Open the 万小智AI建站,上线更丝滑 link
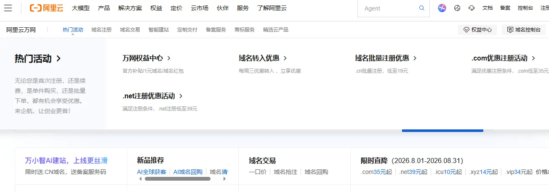Screen dimensions: 549x192 [67, 160]
